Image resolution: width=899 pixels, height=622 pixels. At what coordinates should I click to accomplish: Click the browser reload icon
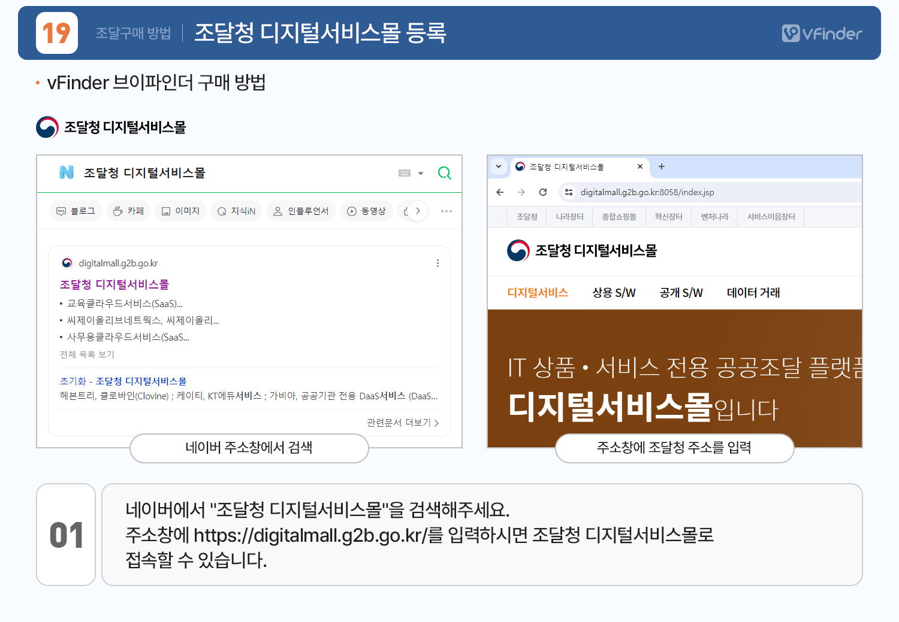click(x=543, y=192)
